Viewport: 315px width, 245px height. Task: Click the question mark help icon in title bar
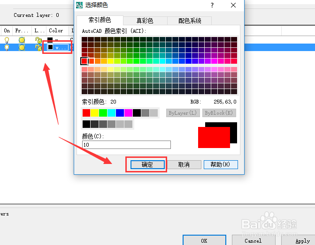coord(212,5)
